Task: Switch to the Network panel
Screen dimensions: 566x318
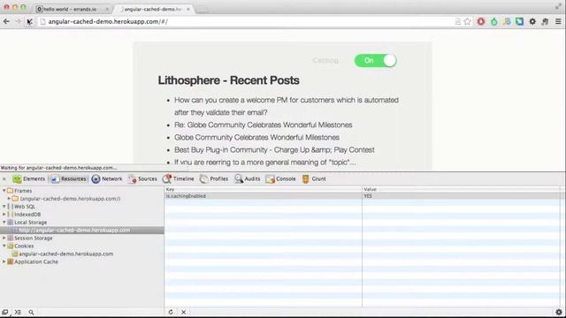Action: [x=107, y=178]
